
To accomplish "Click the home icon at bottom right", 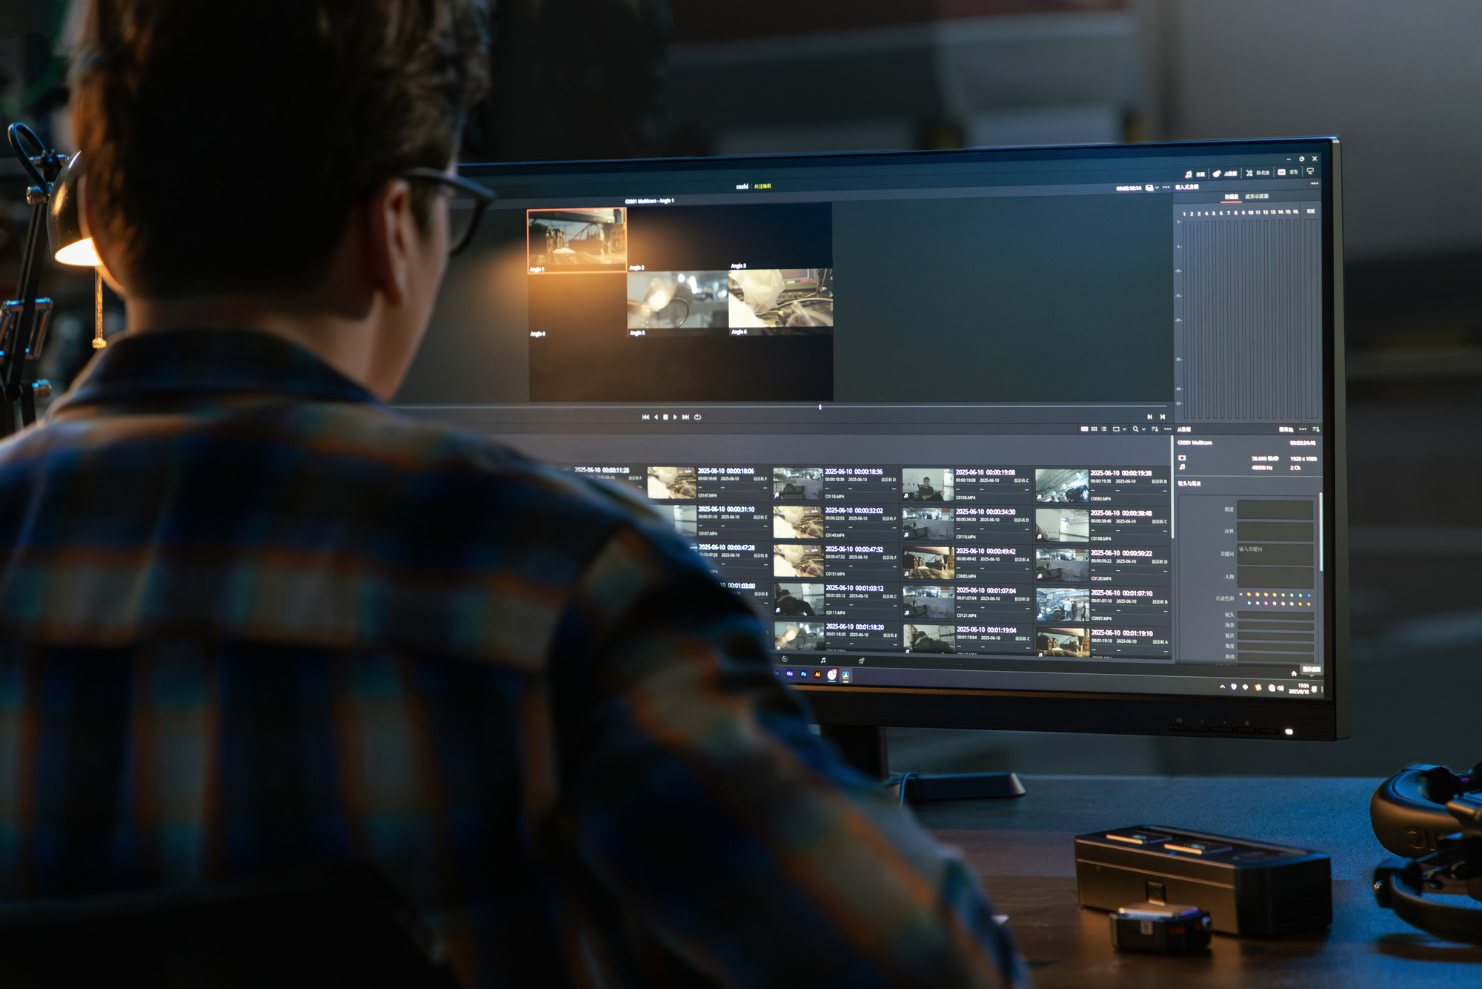I will click(x=1294, y=673).
